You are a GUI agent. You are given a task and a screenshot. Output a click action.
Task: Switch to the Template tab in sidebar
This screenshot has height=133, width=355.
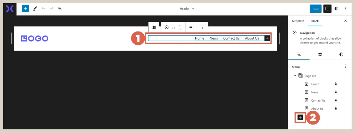click(298, 21)
